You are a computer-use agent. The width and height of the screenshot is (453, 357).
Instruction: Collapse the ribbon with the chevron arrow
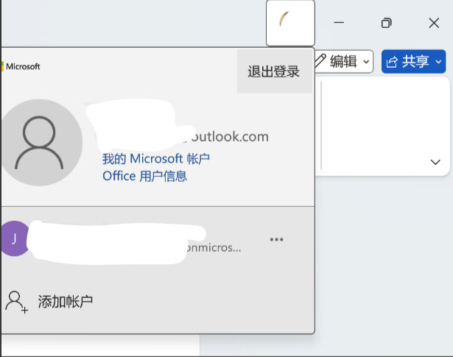(435, 162)
